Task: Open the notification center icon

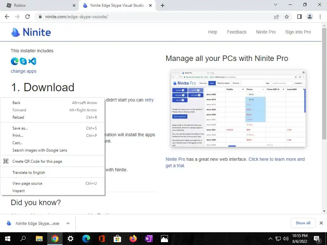Action: tap(317, 239)
